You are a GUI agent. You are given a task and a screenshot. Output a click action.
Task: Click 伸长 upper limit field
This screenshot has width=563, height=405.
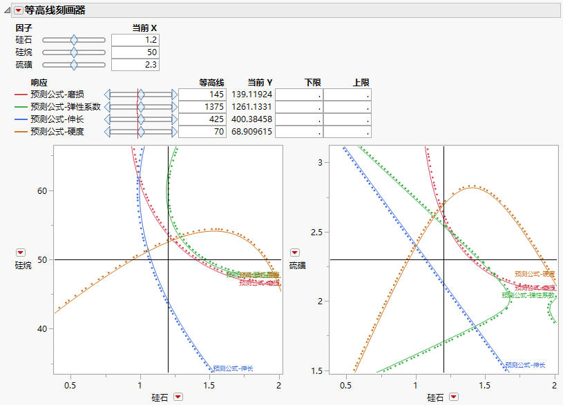point(347,119)
